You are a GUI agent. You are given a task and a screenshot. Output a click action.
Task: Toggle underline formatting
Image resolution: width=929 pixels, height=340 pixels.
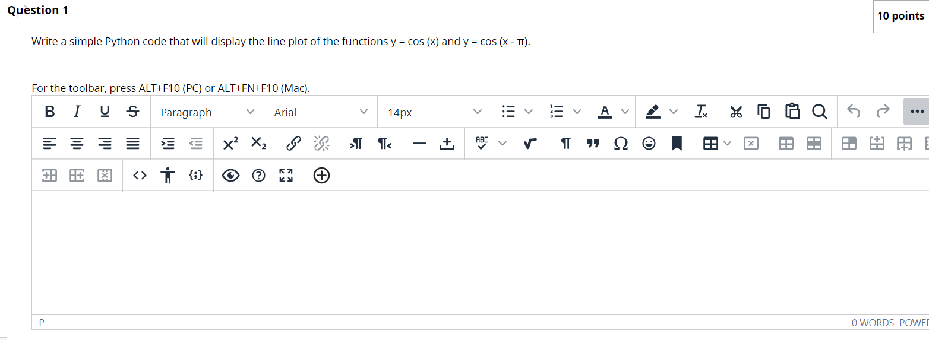pos(105,112)
